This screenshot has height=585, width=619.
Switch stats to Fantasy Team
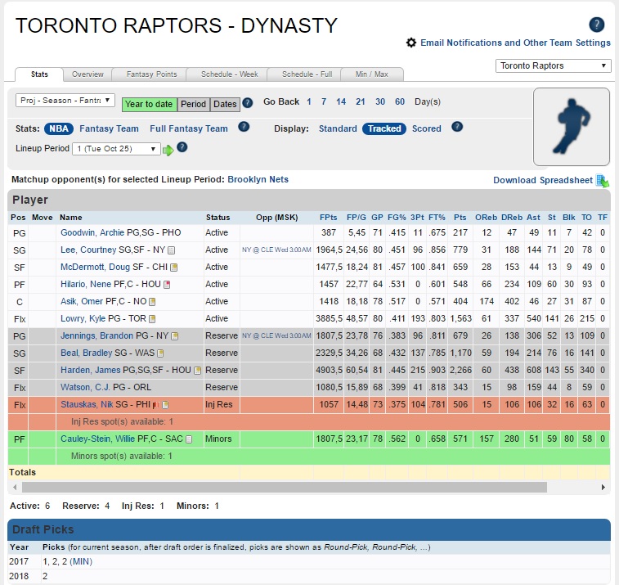coord(109,128)
